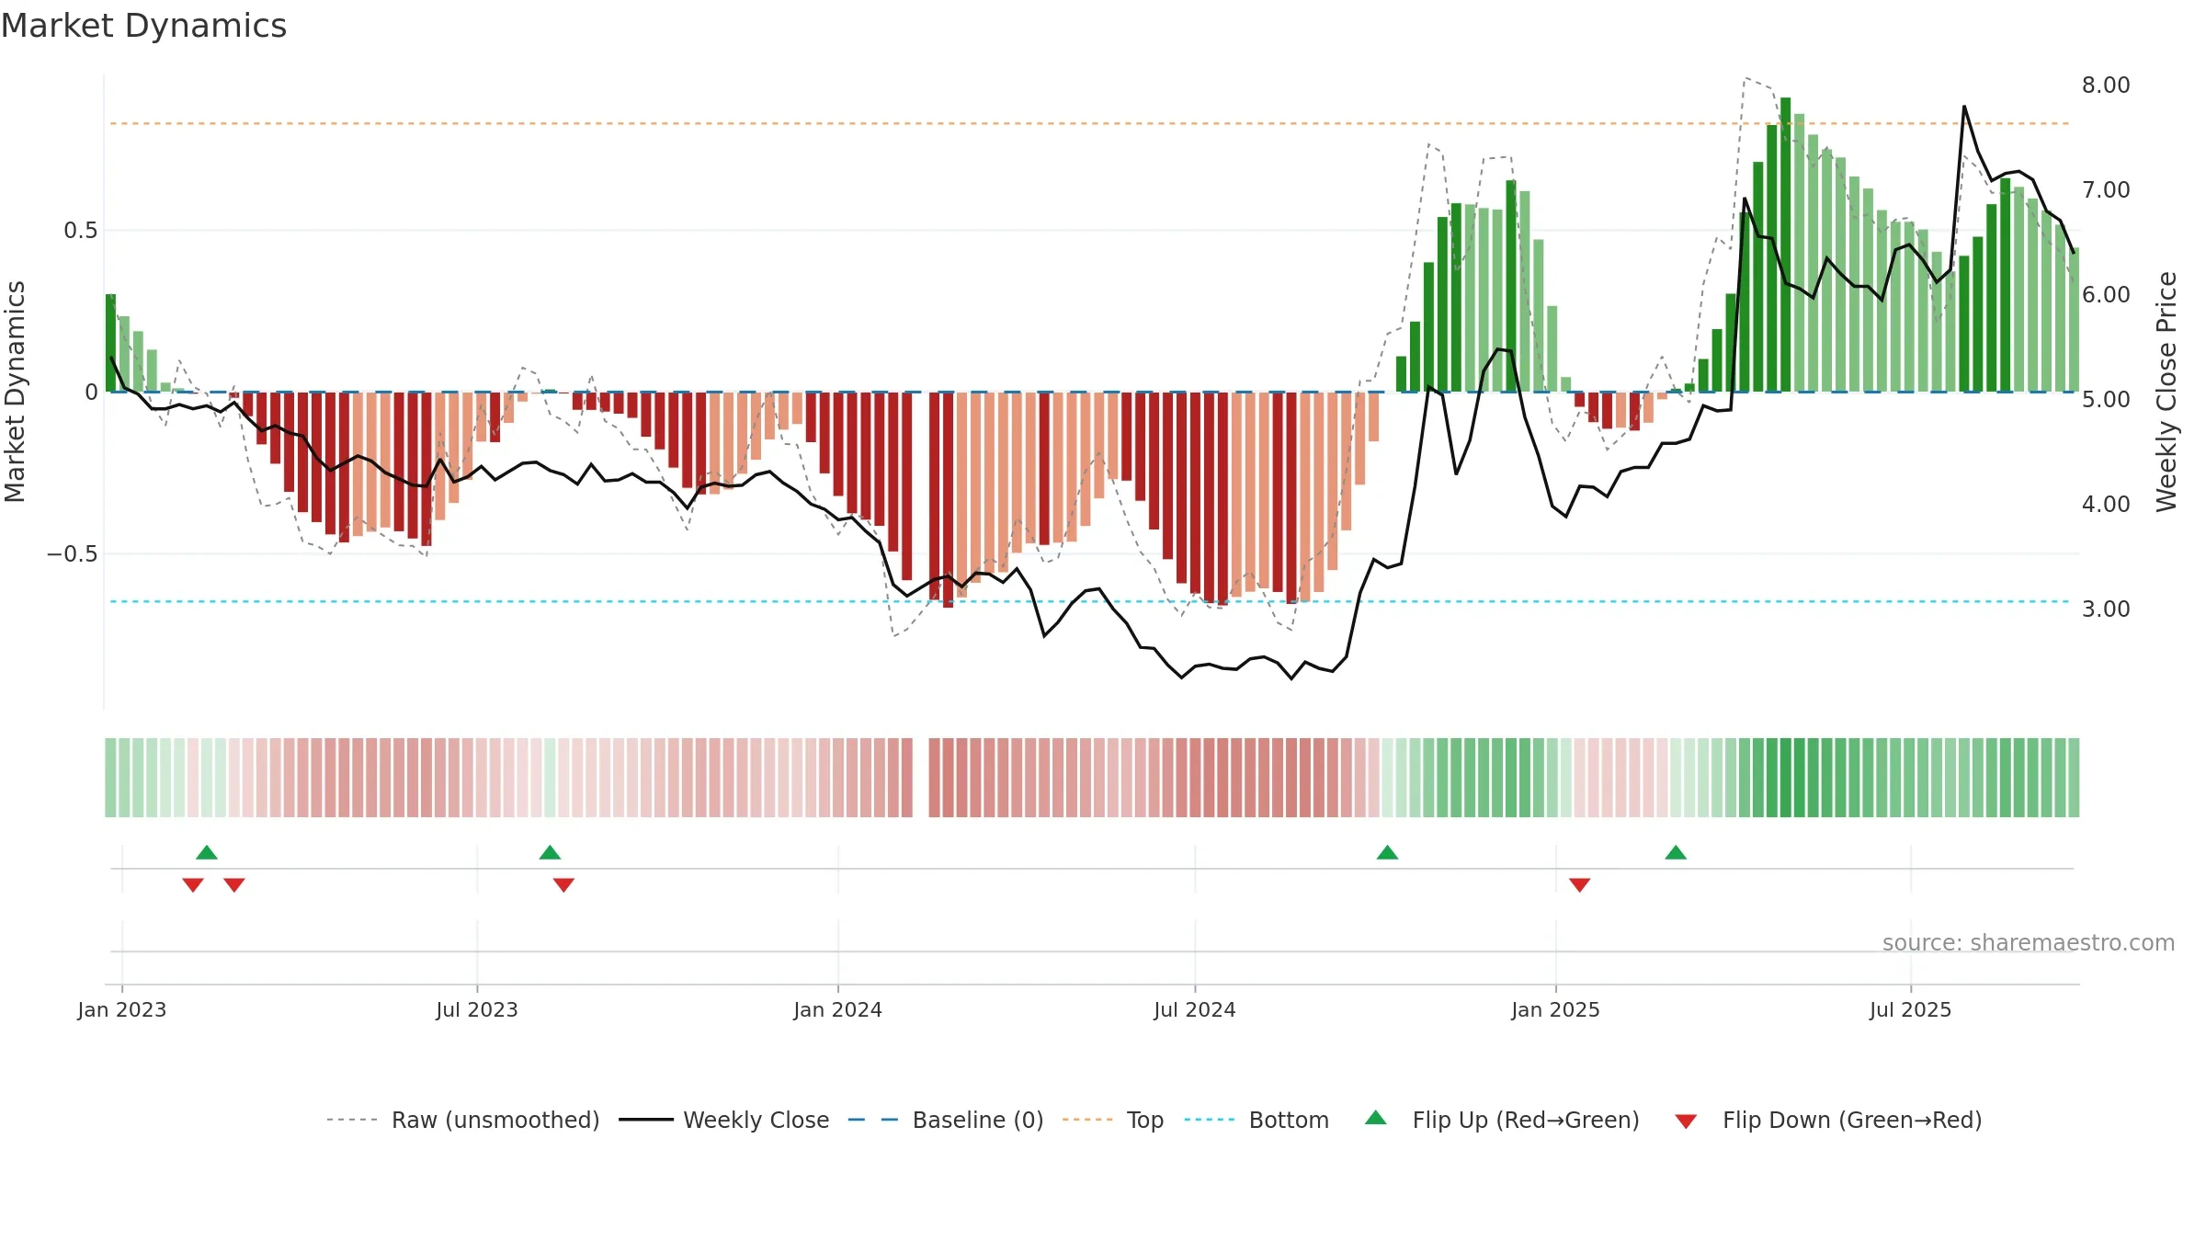Click the tallest dark green bar near mid-2025
The image size is (2206, 1241).
pos(1786,245)
